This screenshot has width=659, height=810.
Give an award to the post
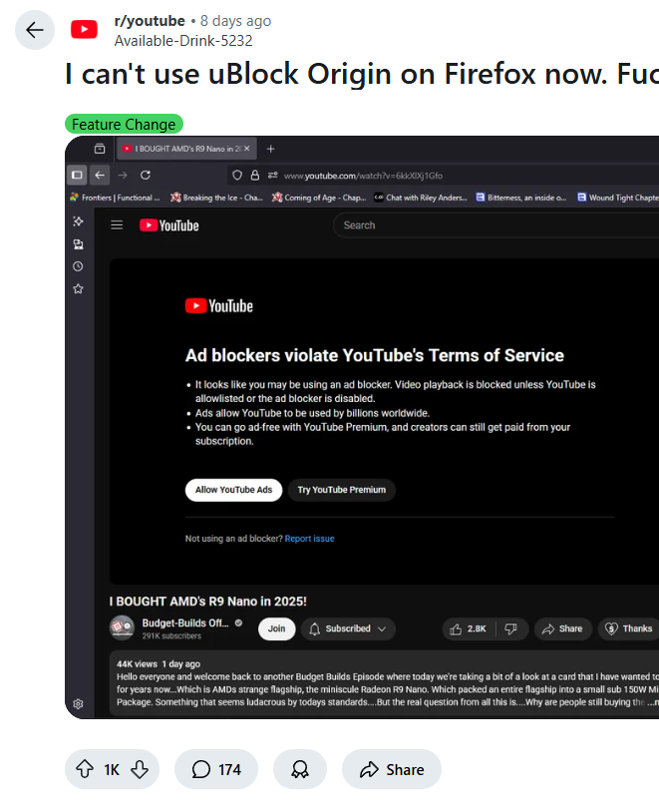click(299, 769)
